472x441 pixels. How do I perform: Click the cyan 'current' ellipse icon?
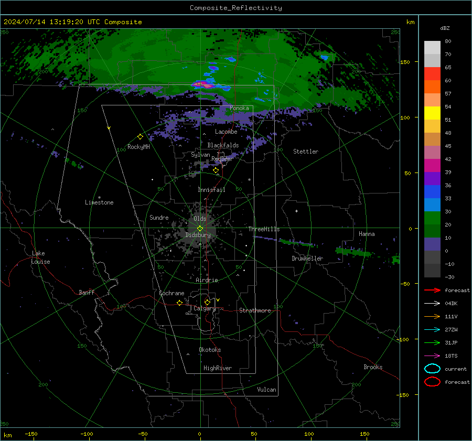pos(432,369)
